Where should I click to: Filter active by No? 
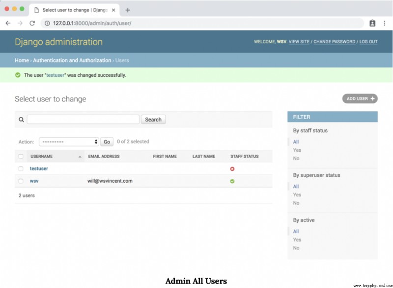(x=296, y=248)
